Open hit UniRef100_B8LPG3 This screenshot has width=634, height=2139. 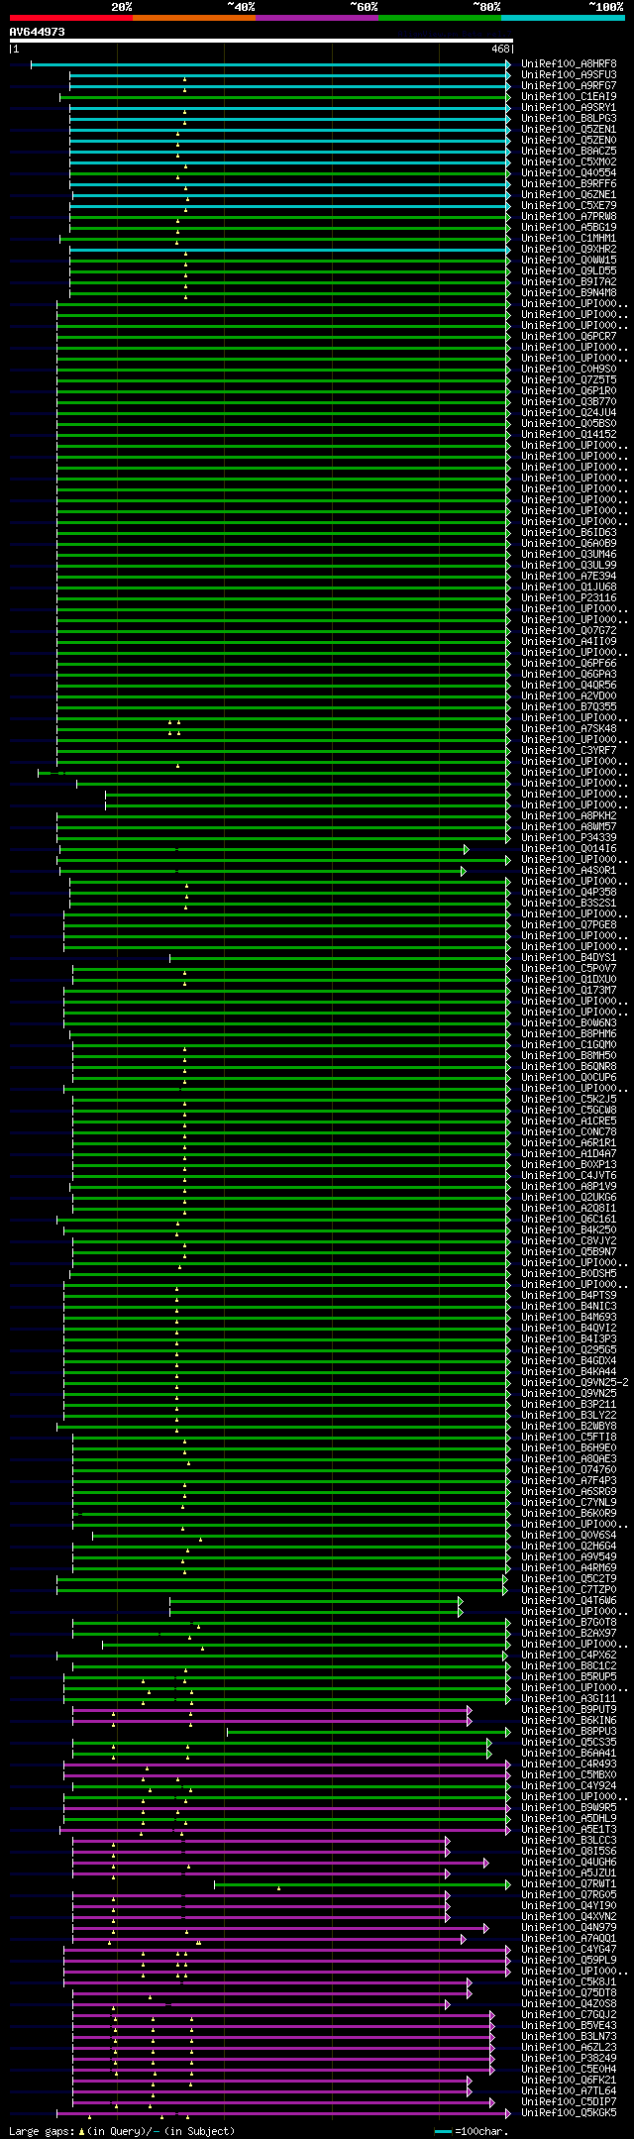click(569, 119)
